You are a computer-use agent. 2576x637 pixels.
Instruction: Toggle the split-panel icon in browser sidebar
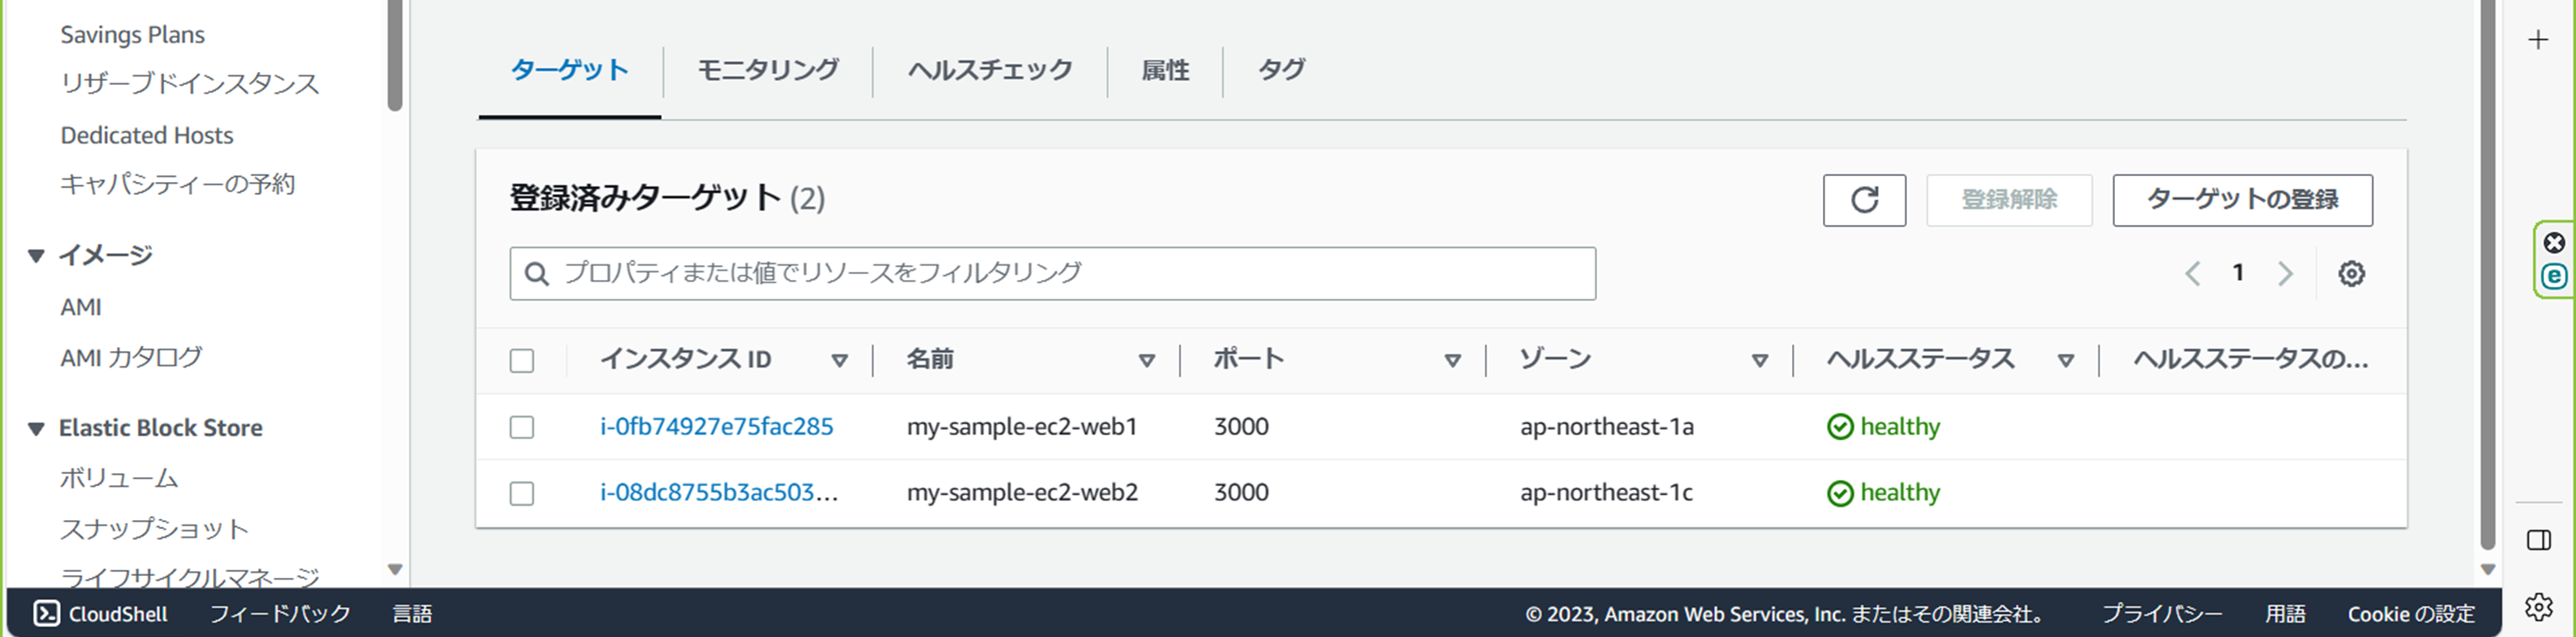point(2538,540)
